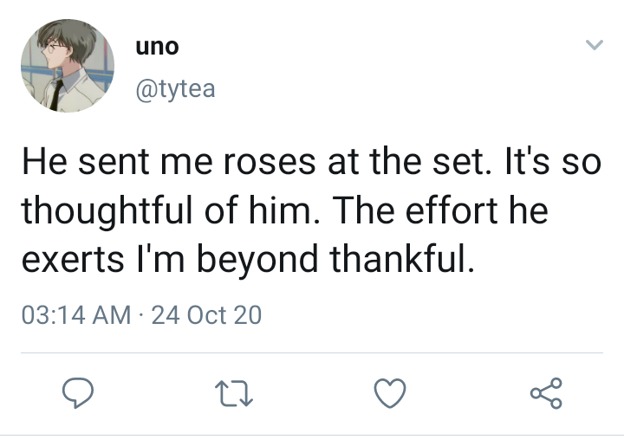Image resolution: width=624 pixels, height=446 pixels.
Task: Share the tweet using the share icon
Action: click(546, 393)
